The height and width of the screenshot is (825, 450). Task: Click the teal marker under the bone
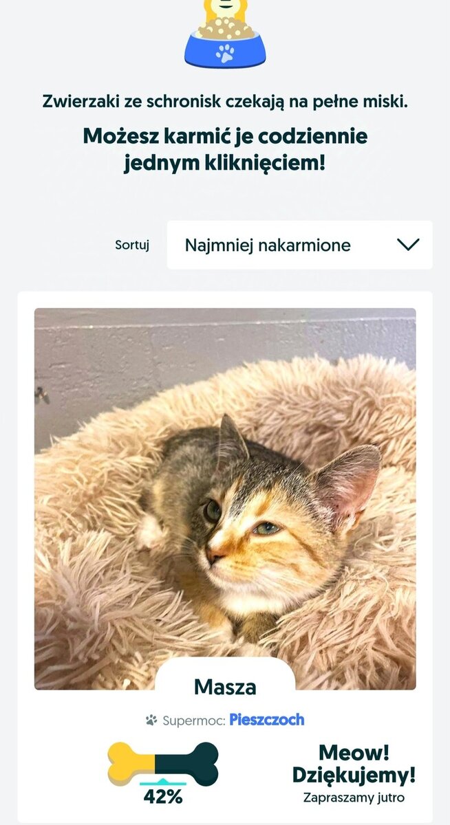point(163,783)
